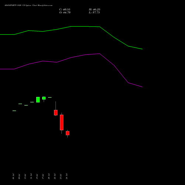Click the 14 Jul date axis label

(31, 176)
